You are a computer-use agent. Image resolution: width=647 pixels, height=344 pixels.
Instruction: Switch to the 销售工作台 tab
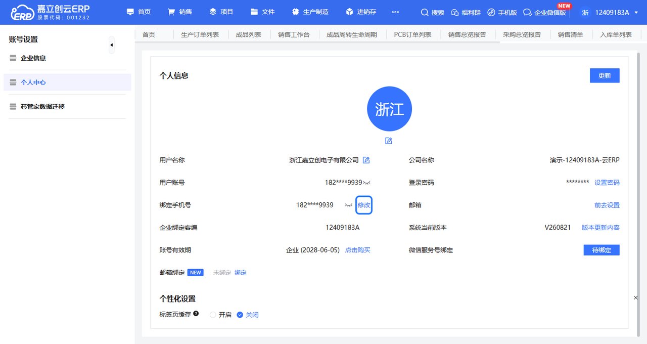[x=294, y=35]
